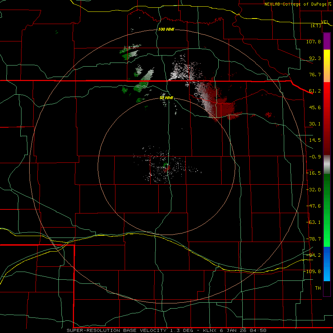Select the -94.2 scale value
This screenshot has width=333, height=333.
point(313,255)
